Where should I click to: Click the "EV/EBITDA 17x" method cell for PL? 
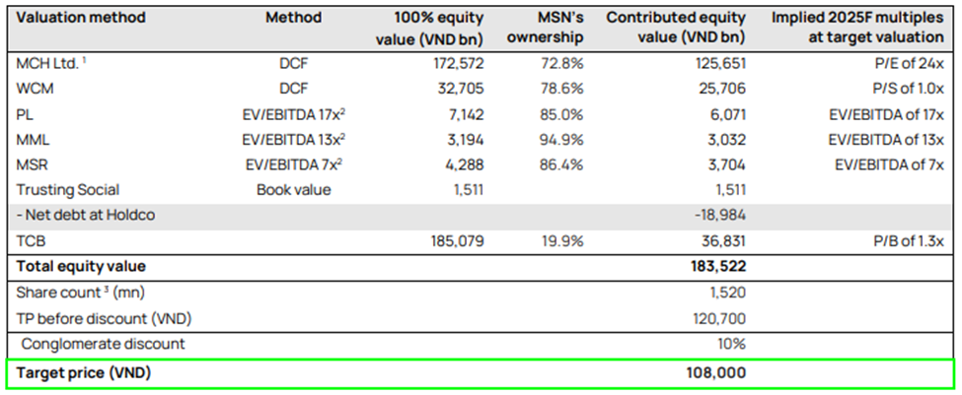pos(293,113)
